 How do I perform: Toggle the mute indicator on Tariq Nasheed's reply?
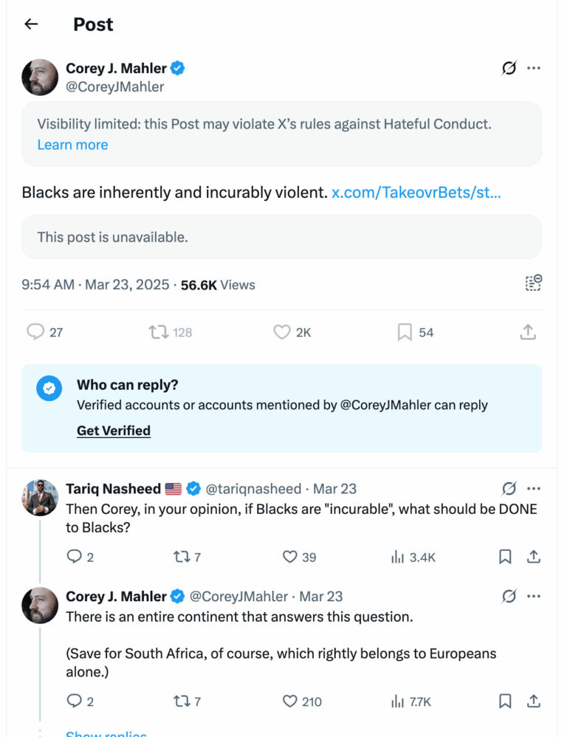coord(509,488)
